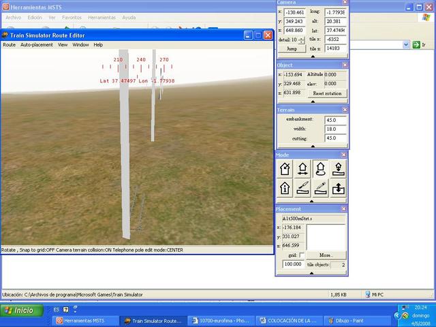Open the Auto-placement menu
The image size is (436, 327).
36,45
